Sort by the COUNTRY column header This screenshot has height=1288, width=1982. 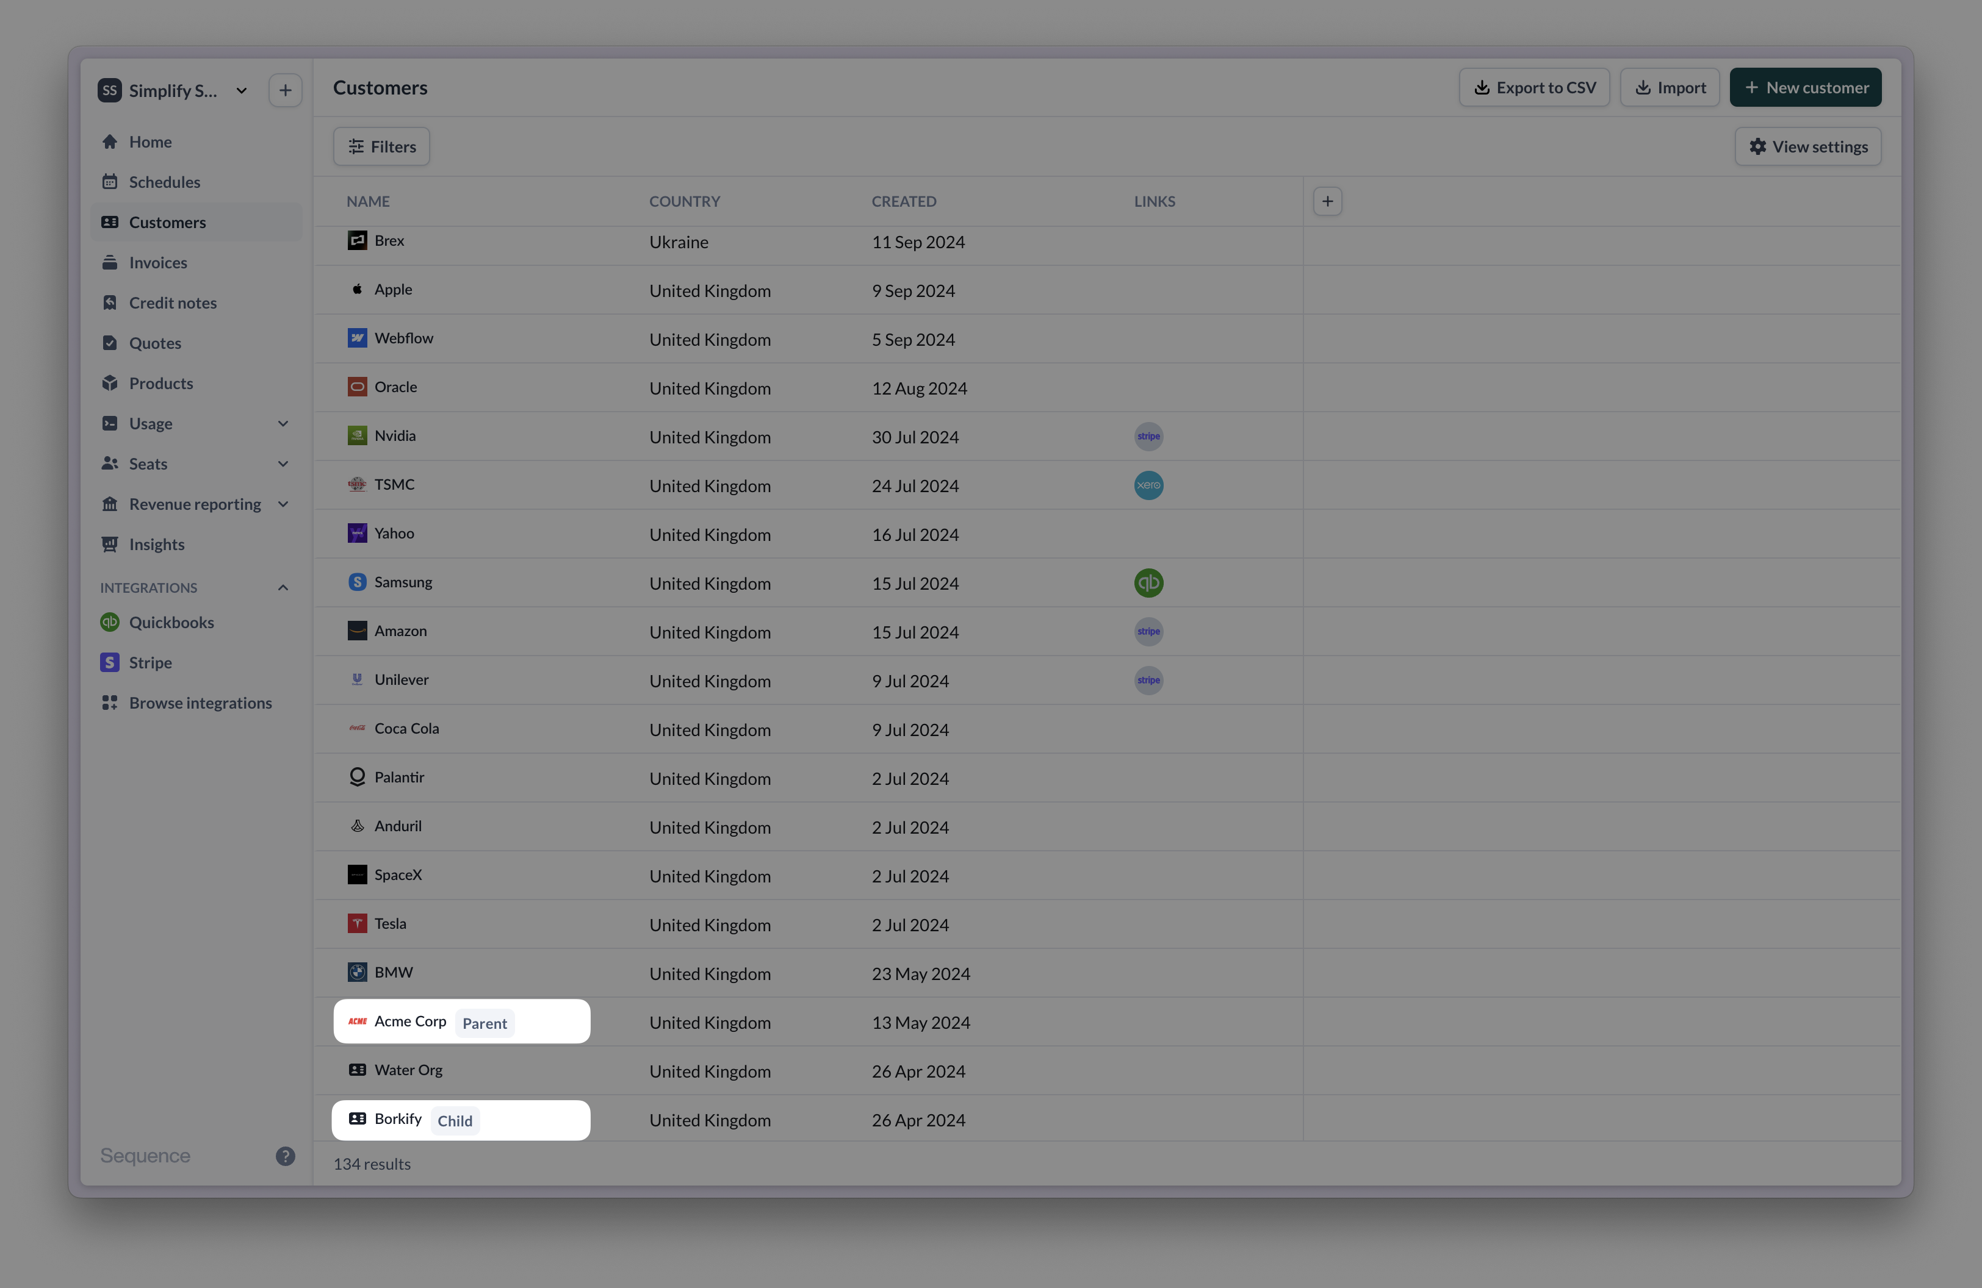coord(685,201)
